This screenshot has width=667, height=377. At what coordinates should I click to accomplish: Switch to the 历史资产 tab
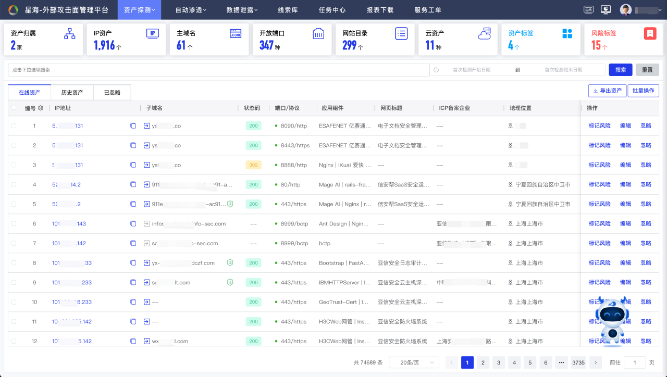[x=72, y=93]
